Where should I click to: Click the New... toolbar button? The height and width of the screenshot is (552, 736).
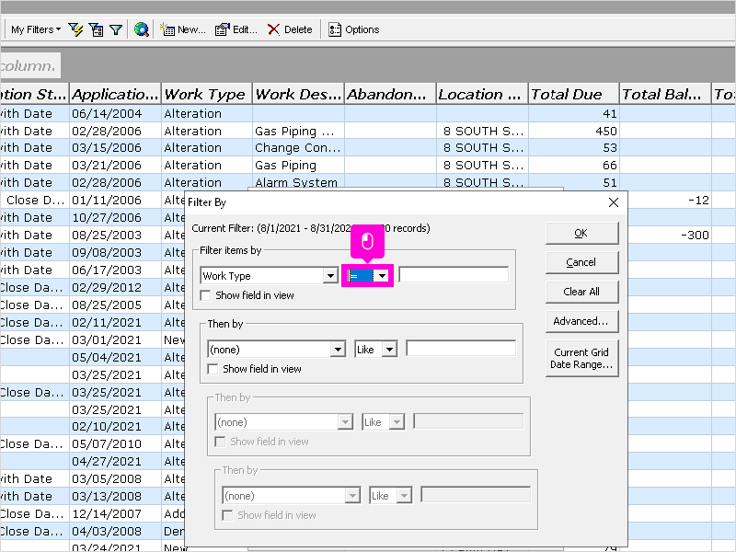[x=182, y=29]
